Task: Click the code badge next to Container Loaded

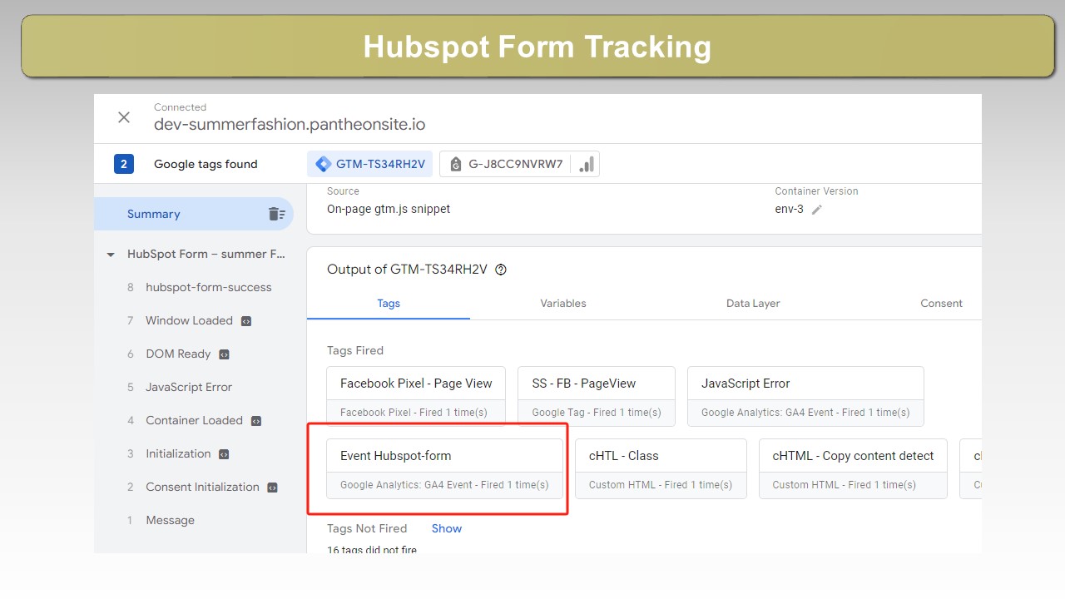Action: coord(255,421)
